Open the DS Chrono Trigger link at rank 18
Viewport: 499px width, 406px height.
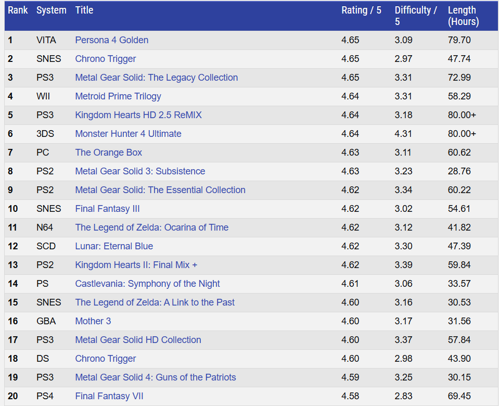[x=105, y=359]
